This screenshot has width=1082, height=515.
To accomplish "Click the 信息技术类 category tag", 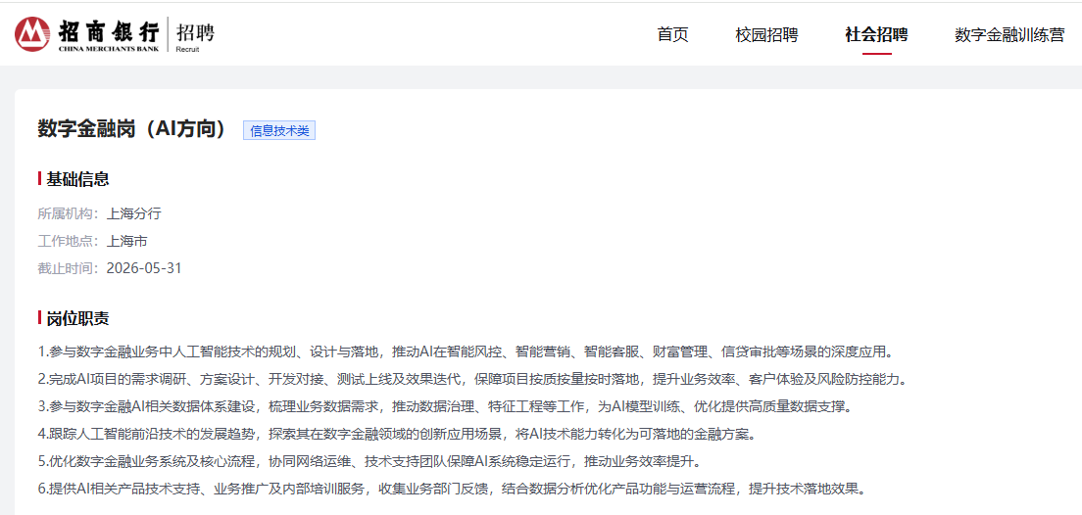I will (x=279, y=130).
